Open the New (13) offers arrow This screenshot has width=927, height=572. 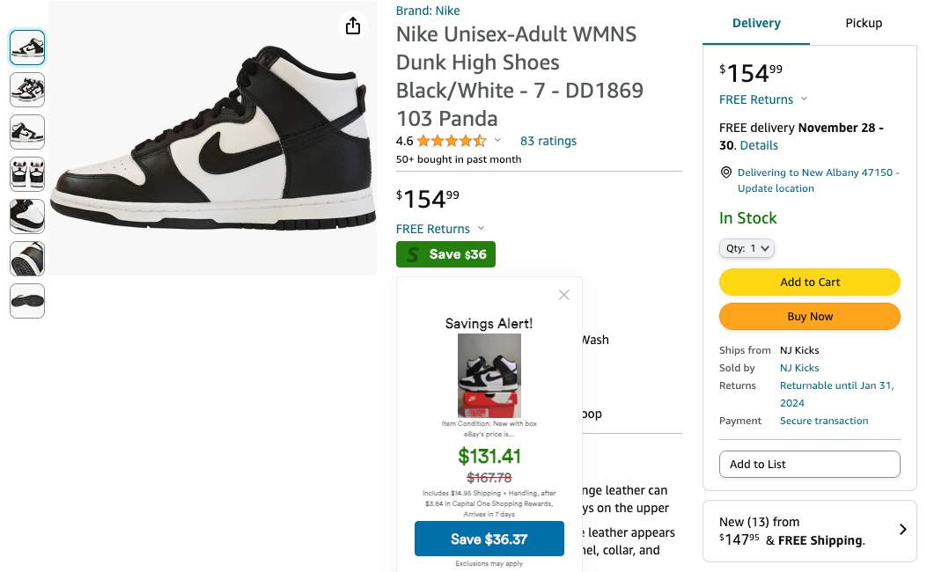(x=902, y=530)
